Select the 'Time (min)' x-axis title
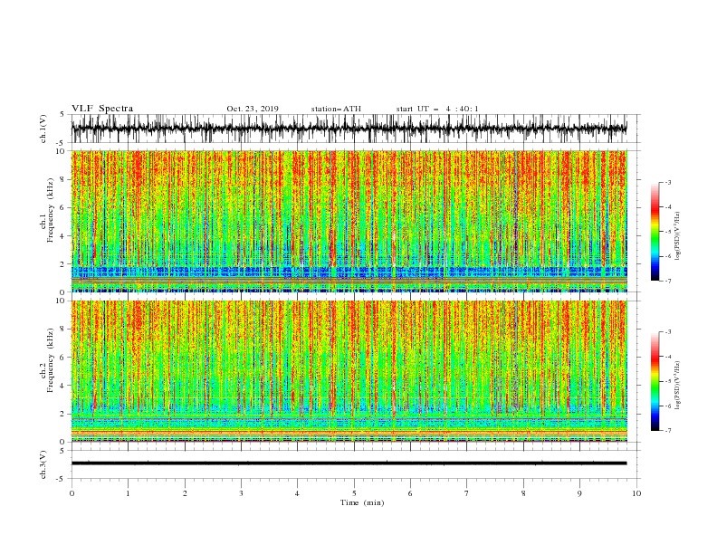 tap(362, 502)
